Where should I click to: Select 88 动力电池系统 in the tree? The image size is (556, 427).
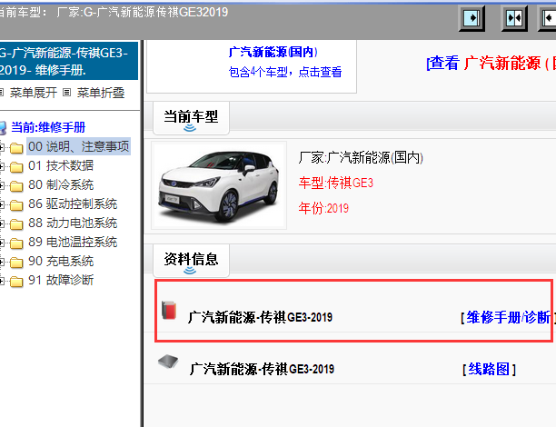(x=73, y=223)
